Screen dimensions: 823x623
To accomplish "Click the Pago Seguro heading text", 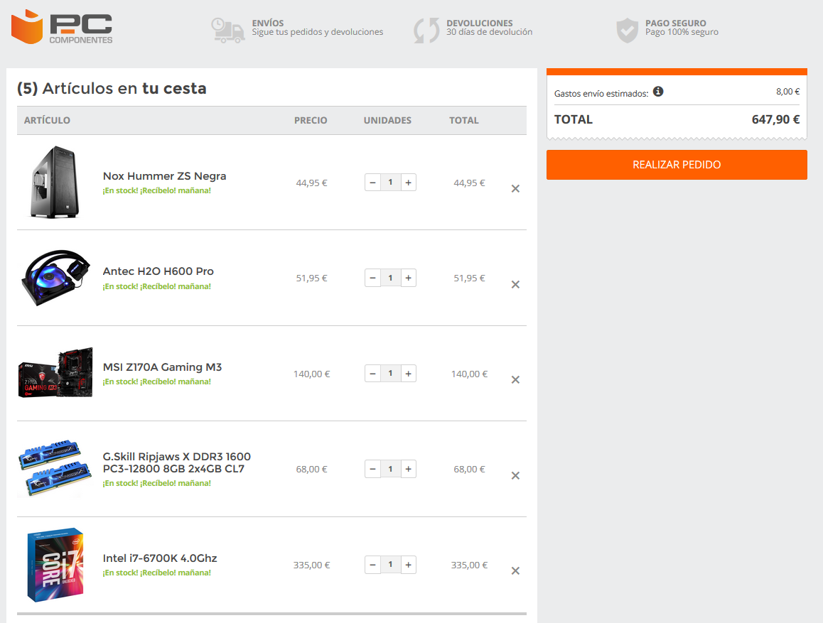I will click(675, 23).
